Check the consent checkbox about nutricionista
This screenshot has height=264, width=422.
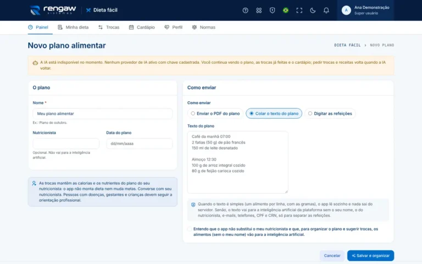point(190,229)
